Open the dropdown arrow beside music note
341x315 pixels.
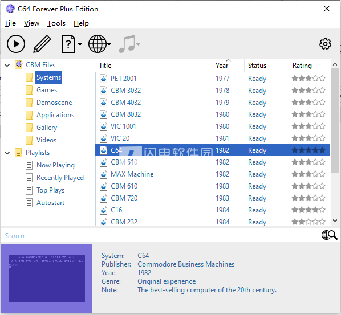pos(138,44)
